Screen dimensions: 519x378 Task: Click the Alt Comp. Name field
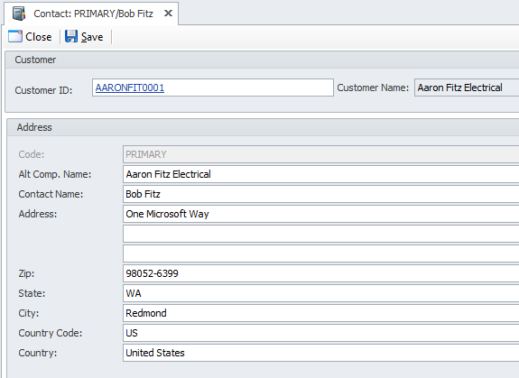(320, 174)
